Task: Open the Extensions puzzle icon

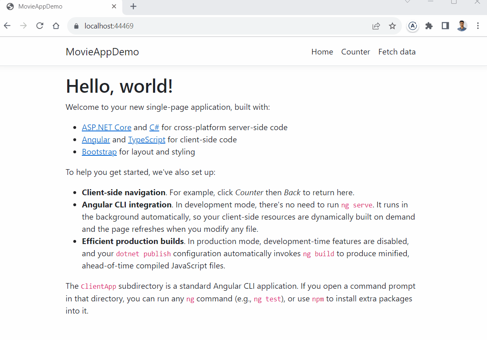Action: click(x=429, y=26)
